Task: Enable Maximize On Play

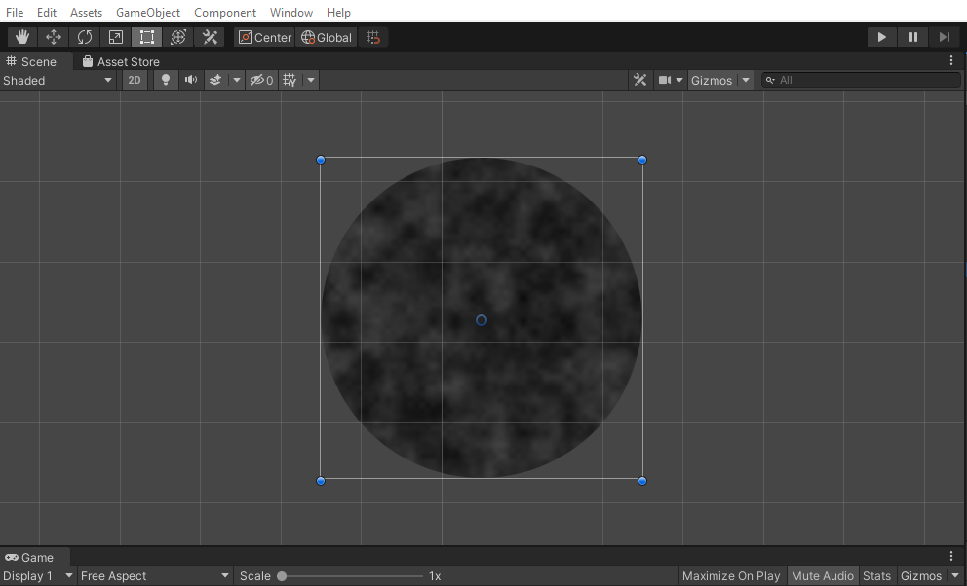Action: pos(731,575)
